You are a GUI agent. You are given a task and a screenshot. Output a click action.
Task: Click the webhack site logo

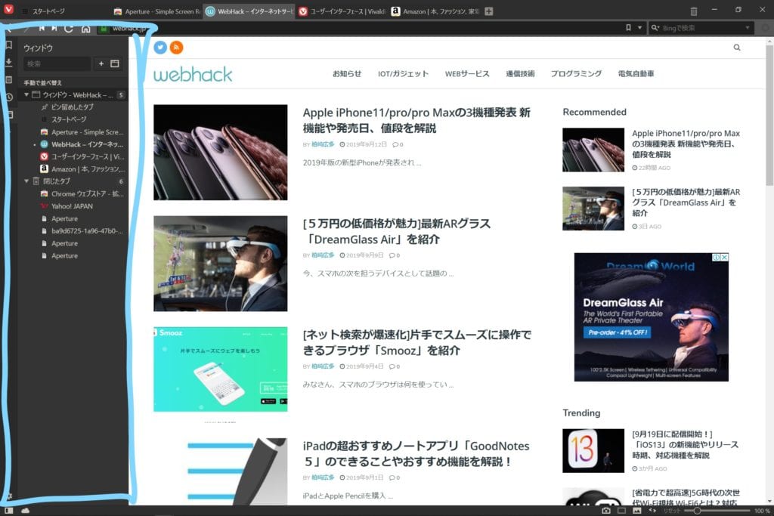coord(193,75)
